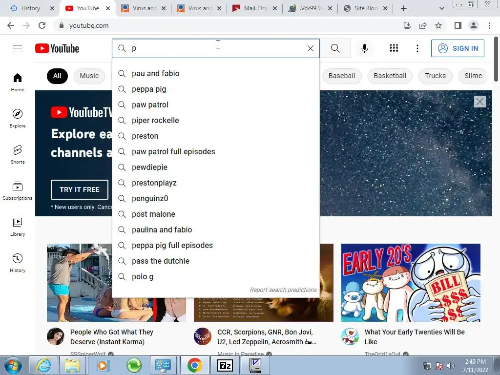
Task: Open 'What Your Early Twenties Will Be Like' title
Action: pos(415,337)
